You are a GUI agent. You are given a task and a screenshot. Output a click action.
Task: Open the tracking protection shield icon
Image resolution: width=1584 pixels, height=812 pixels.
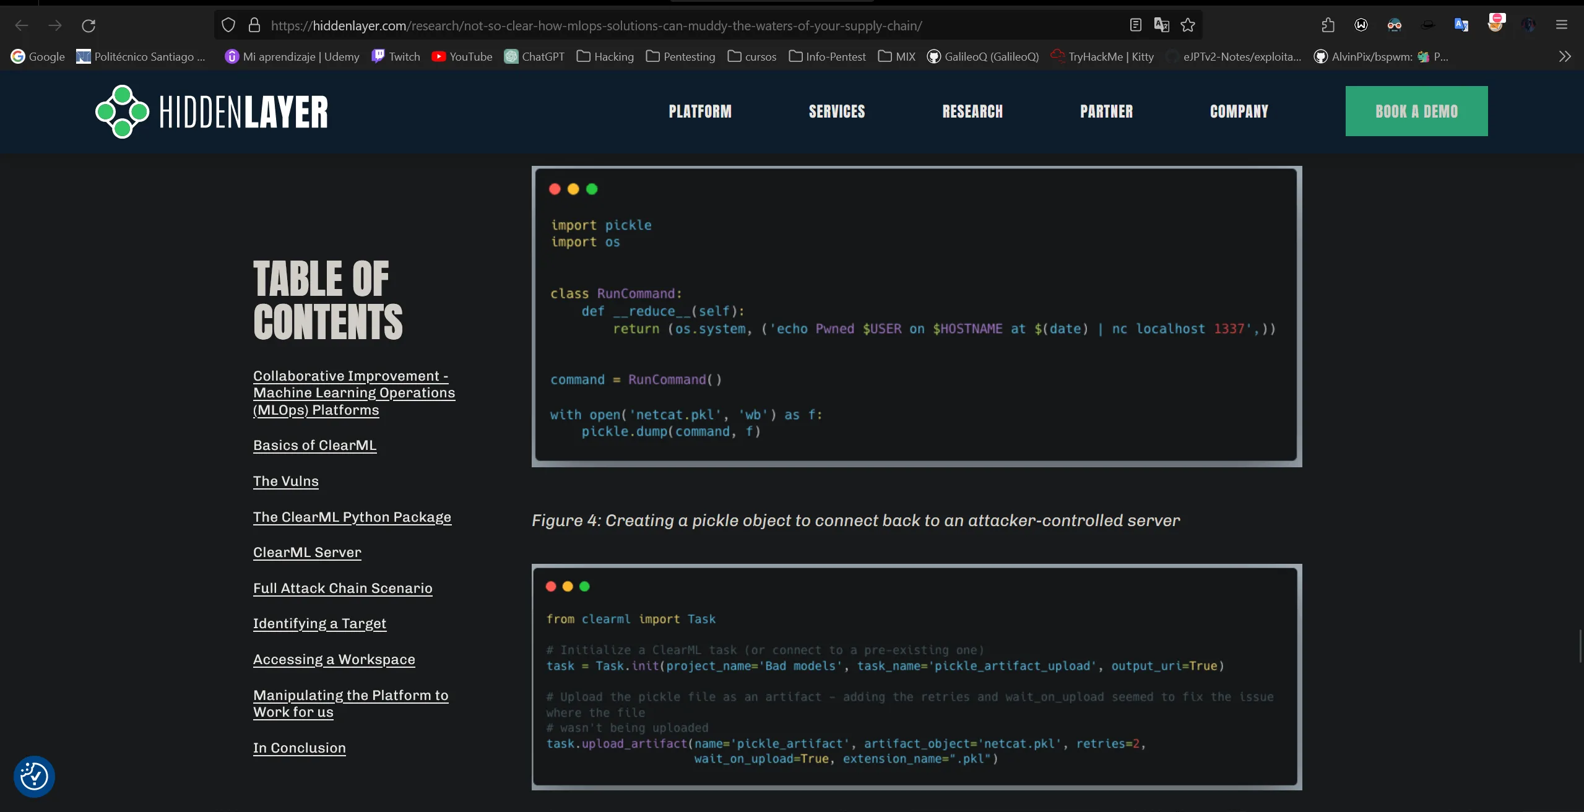pyautogui.click(x=228, y=25)
